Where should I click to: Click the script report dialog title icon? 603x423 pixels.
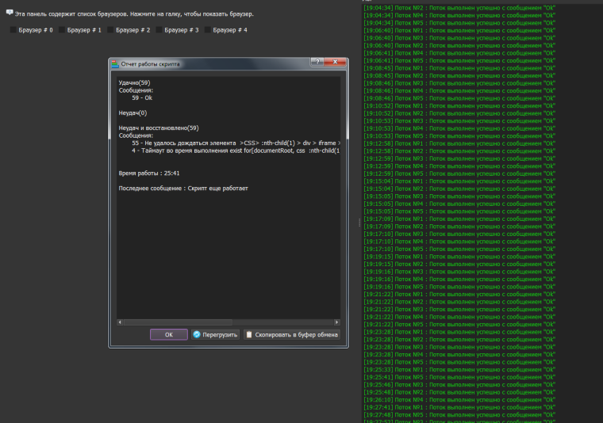115,63
